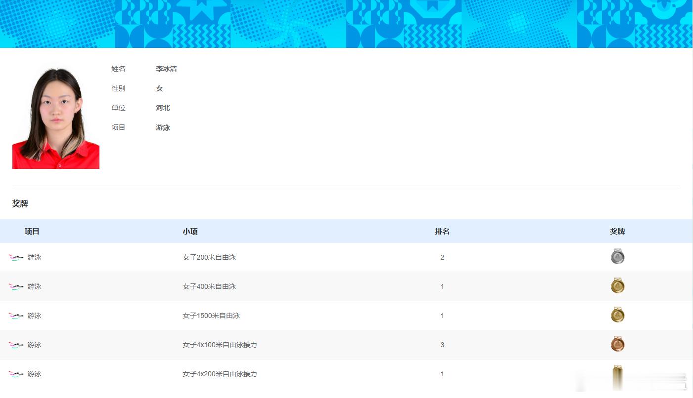This screenshot has width=693, height=398.
Task: Select the 女子4x200米自由泳接力 event cell
Action: pyautogui.click(x=220, y=374)
